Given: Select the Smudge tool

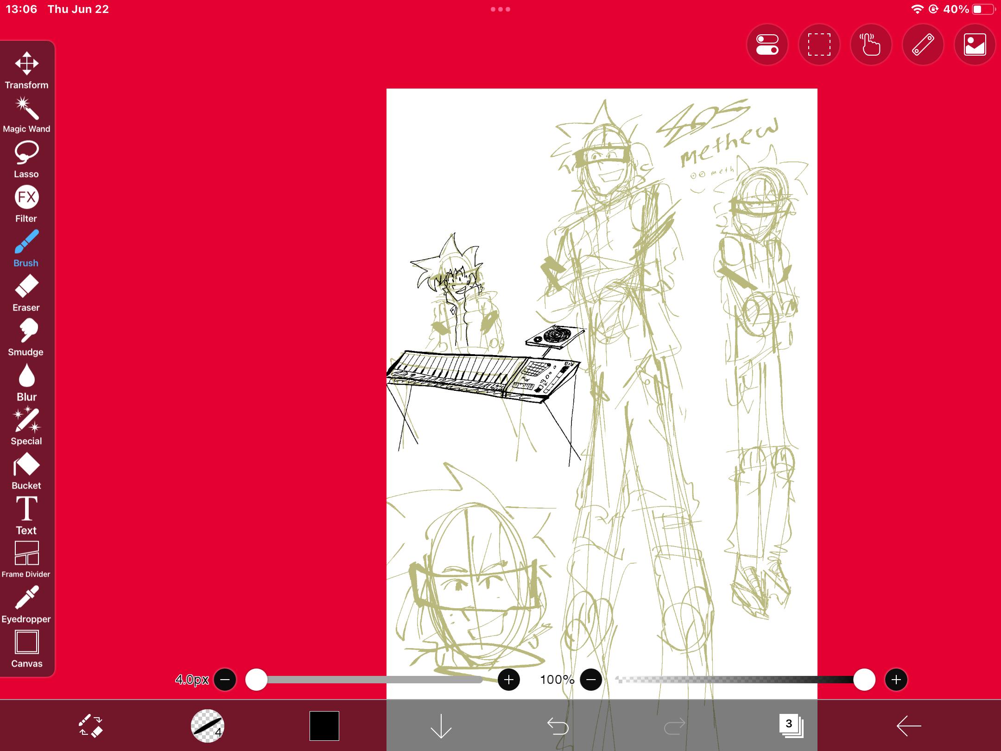Looking at the screenshot, I should pyautogui.click(x=26, y=337).
